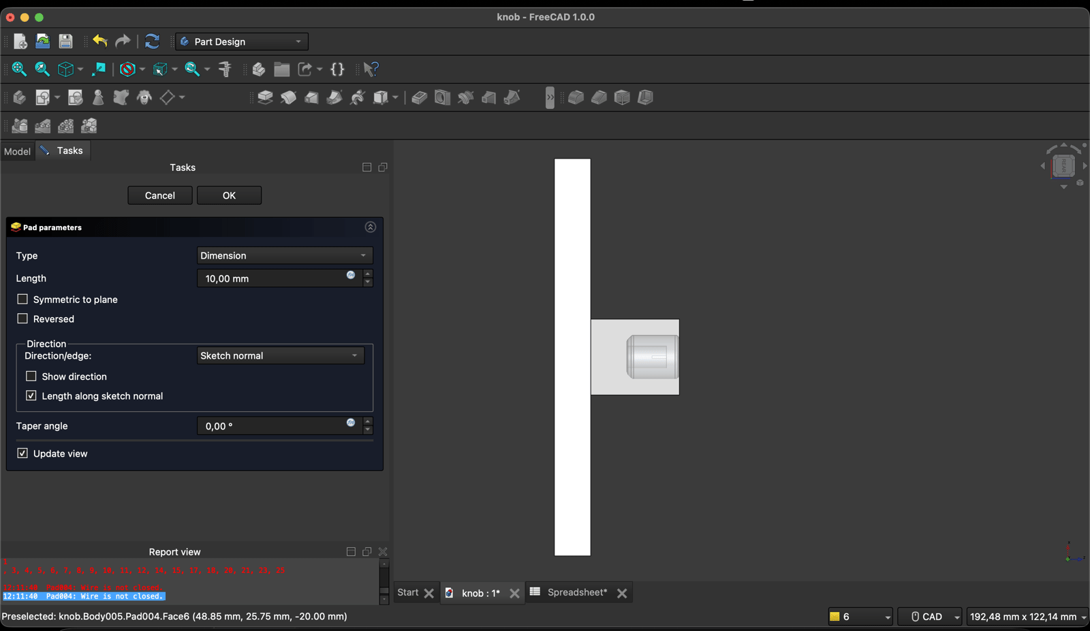Click the draw style red-prohibit icon

127,69
